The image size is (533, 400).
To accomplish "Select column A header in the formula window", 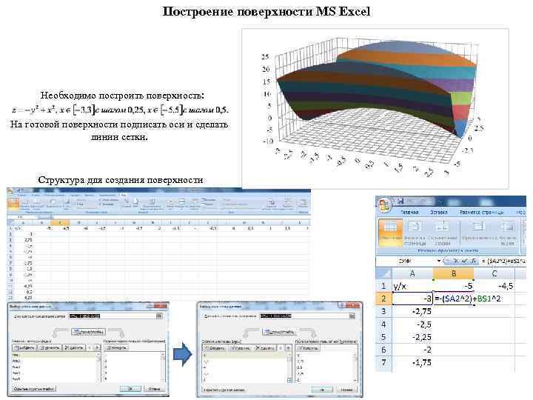I will pos(412,273).
